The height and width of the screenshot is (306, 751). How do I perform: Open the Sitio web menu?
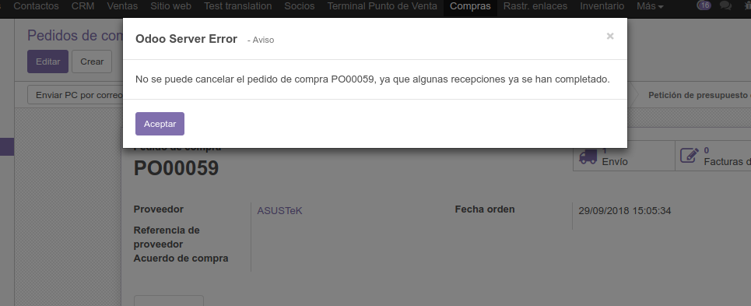(x=170, y=6)
